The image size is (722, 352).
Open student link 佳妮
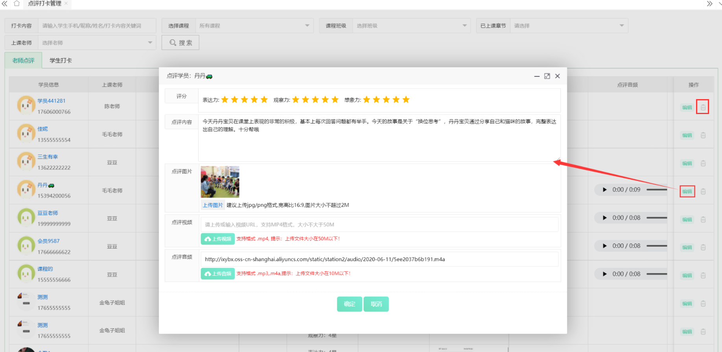click(42, 129)
